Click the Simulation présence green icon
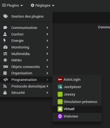 click(60, 102)
